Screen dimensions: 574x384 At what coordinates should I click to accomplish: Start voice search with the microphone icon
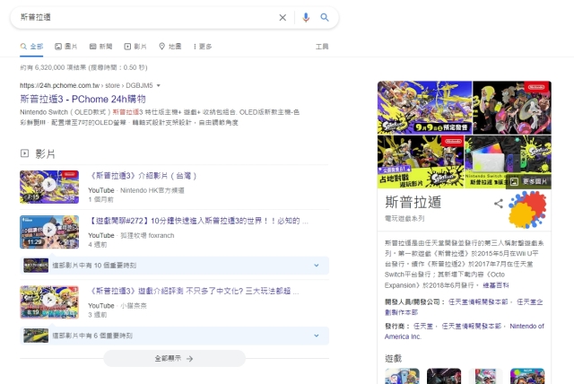[306, 17]
